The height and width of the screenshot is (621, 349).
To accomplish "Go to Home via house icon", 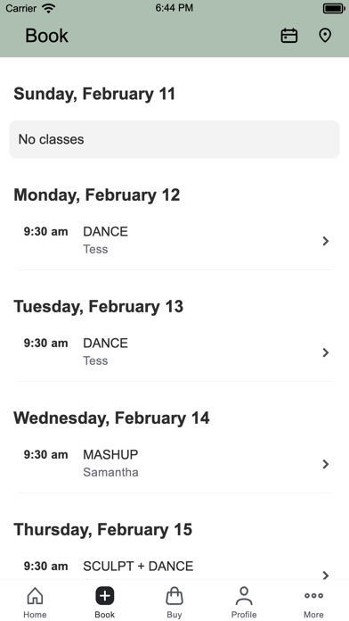I will (35, 596).
